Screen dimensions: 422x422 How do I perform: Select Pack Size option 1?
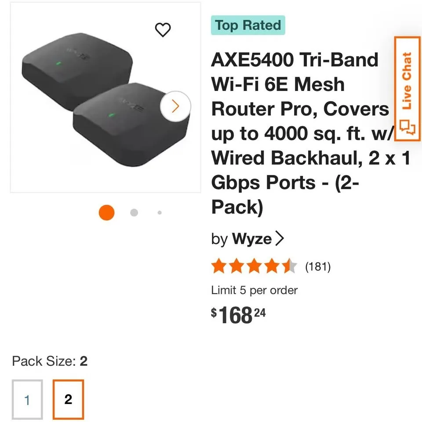27,400
